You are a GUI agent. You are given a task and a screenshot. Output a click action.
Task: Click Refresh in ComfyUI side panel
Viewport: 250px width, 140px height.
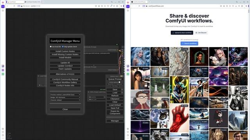tap(115, 96)
